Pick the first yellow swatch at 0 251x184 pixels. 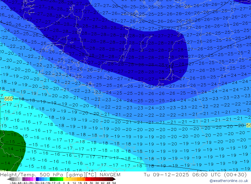pos(65,179)
